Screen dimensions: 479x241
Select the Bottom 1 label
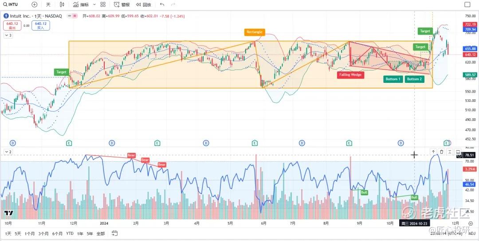pos(393,79)
